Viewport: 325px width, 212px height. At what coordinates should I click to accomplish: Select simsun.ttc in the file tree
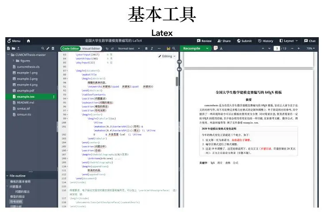click(24, 114)
